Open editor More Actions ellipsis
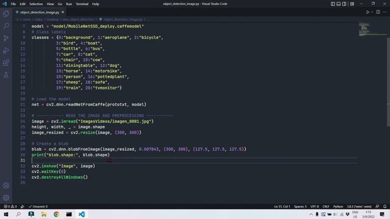 tap(385, 12)
